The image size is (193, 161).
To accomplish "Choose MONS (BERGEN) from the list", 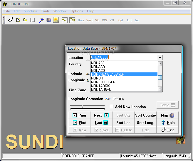I will (x=124, y=82).
